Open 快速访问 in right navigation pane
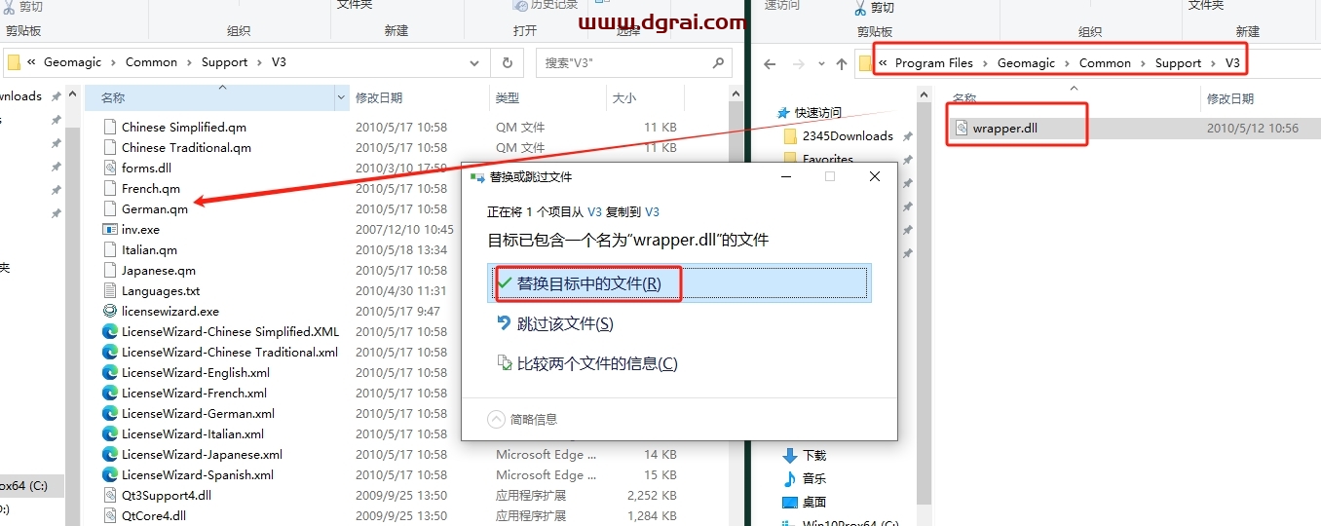The height and width of the screenshot is (526, 1321). pos(816,112)
